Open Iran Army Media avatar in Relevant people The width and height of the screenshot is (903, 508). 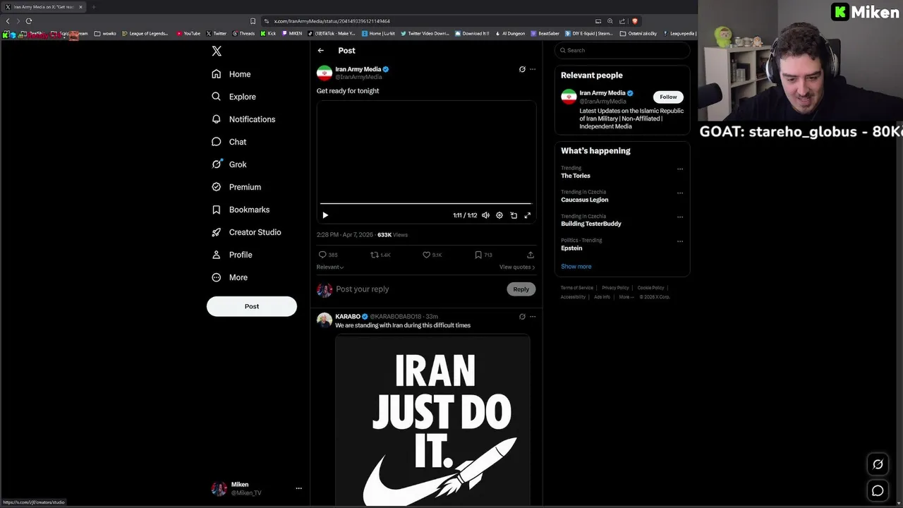point(569,97)
